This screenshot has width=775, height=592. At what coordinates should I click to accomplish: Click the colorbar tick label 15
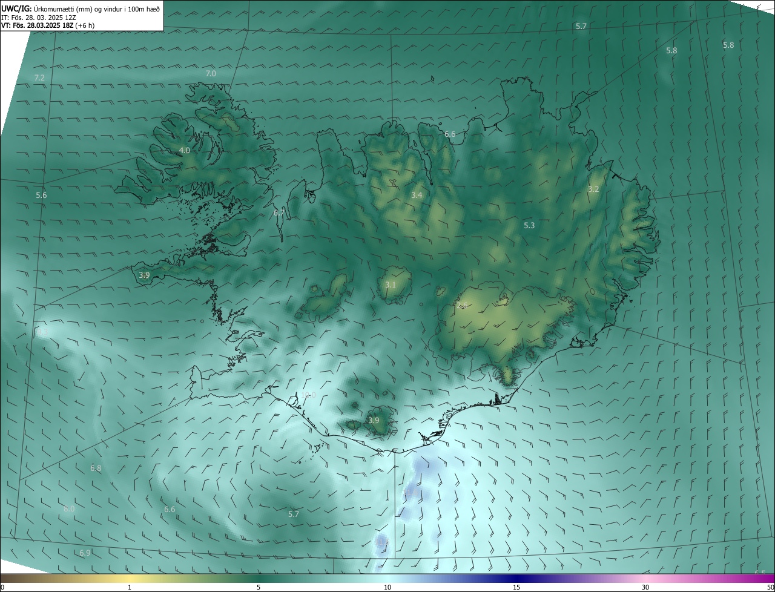(516, 587)
